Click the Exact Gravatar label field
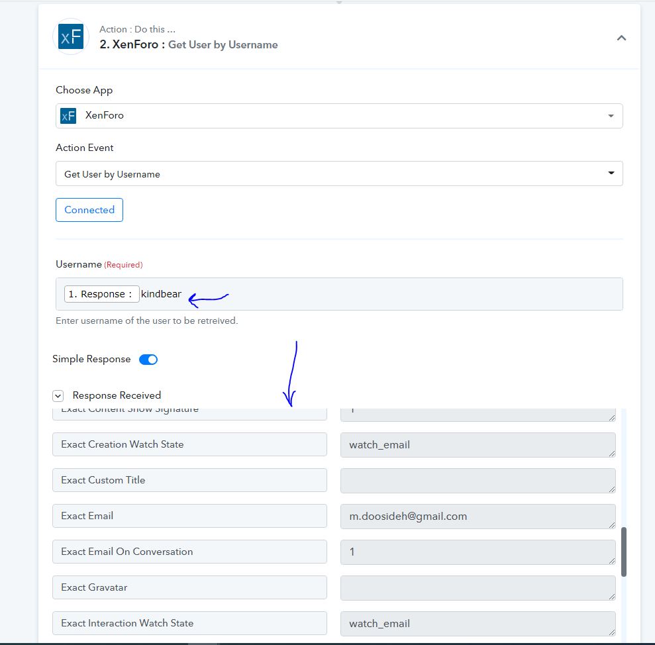This screenshot has width=655, height=645. coord(189,587)
